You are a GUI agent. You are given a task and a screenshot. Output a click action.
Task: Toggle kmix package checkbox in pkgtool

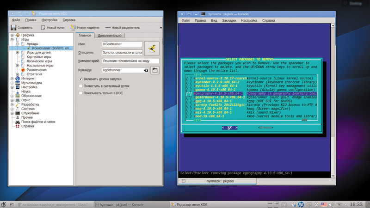(189, 112)
